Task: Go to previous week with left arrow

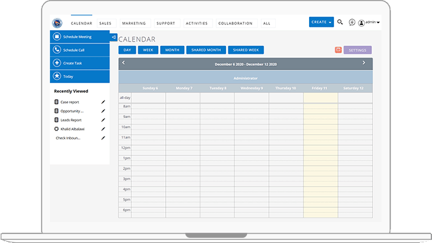Action: click(124, 63)
